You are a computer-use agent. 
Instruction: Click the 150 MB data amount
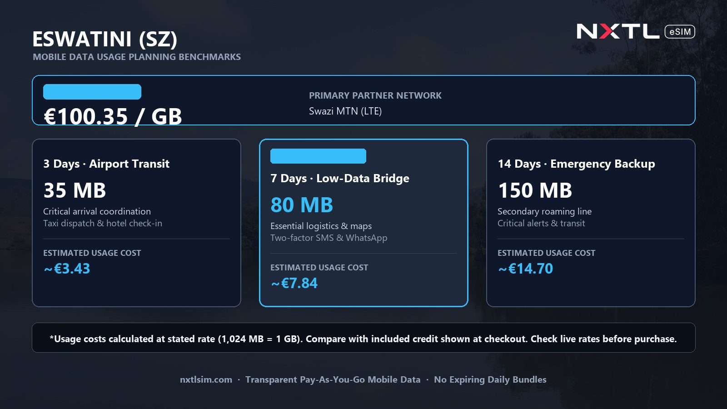tap(535, 190)
